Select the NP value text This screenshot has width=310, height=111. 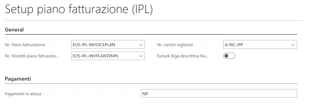coord(145,94)
